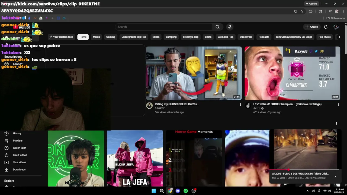Select the Latin Hip Hop chip
The width and height of the screenshot is (347, 195).
tap(225, 37)
